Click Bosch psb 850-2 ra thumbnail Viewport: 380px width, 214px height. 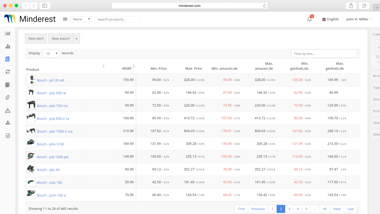pos(31,118)
